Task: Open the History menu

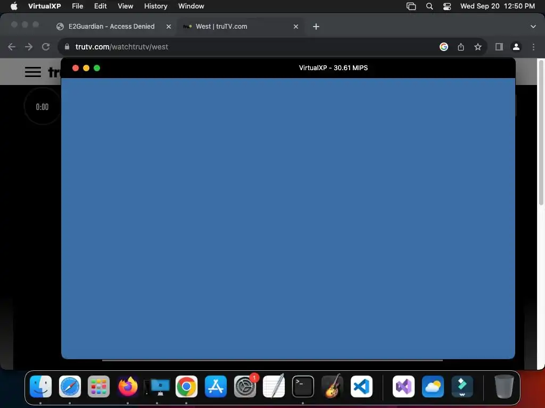Action: [x=156, y=6]
